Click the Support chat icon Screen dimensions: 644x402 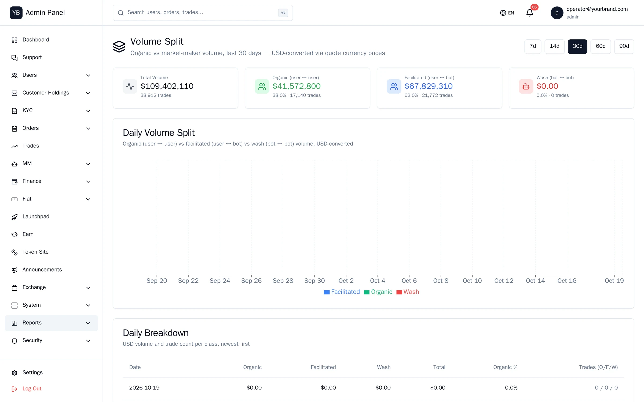coord(14,58)
